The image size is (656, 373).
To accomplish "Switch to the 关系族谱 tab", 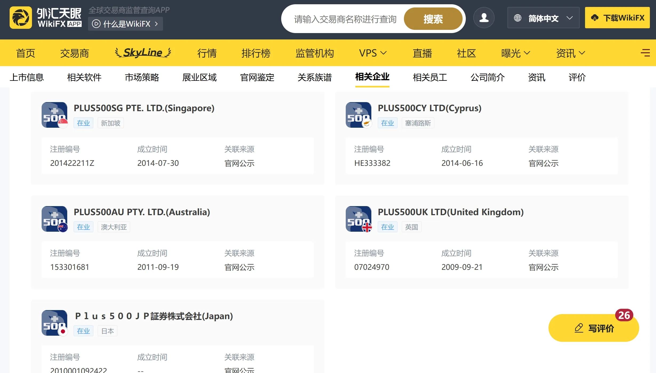I will coord(315,77).
